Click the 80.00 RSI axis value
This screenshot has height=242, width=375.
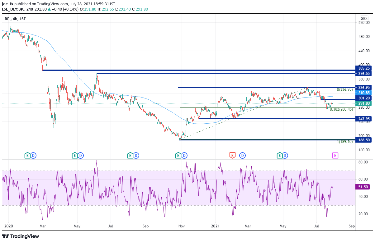click(363, 162)
